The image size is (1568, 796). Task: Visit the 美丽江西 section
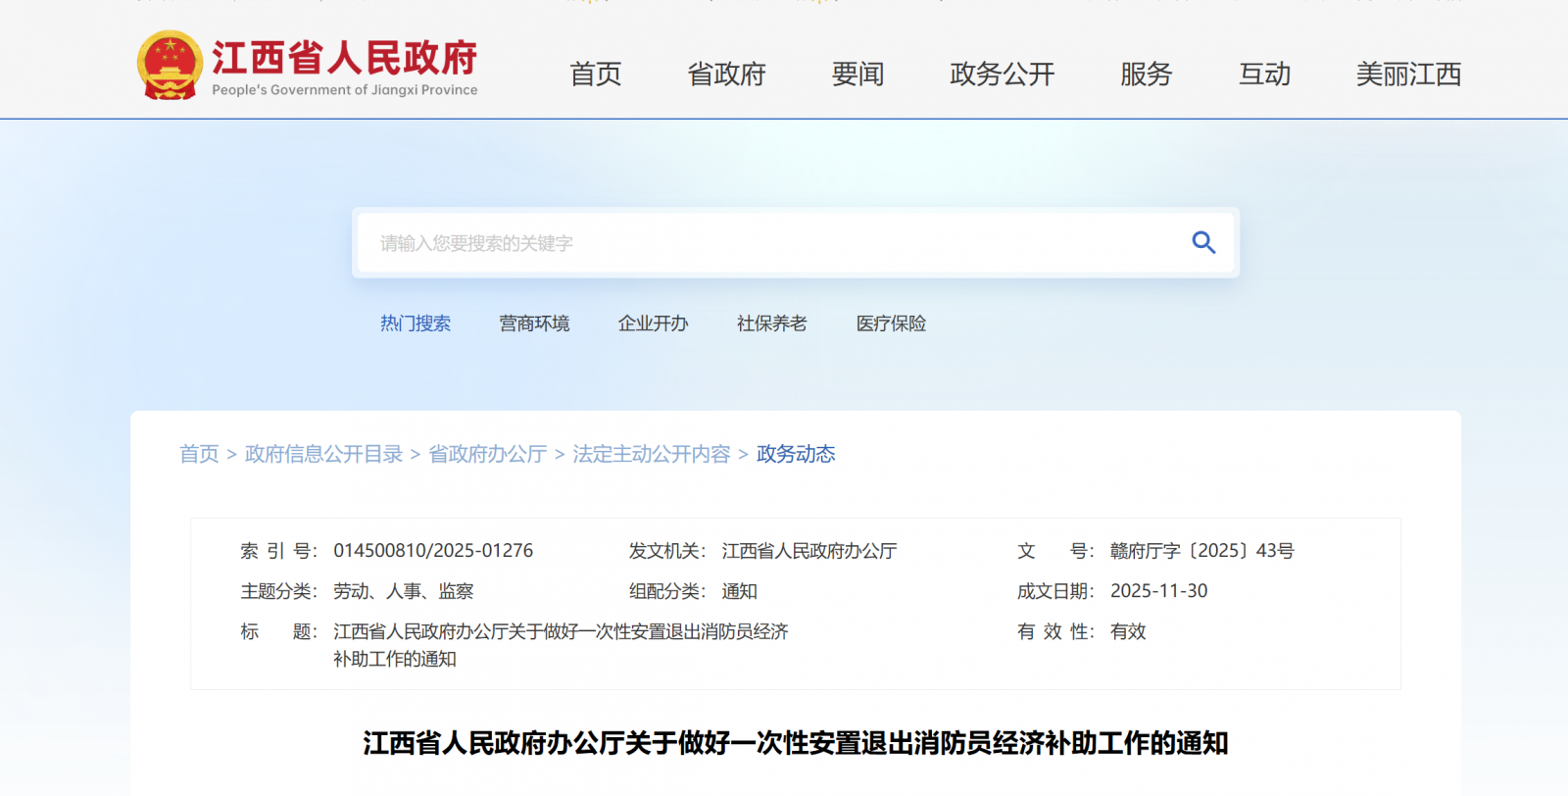coord(1408,75)
